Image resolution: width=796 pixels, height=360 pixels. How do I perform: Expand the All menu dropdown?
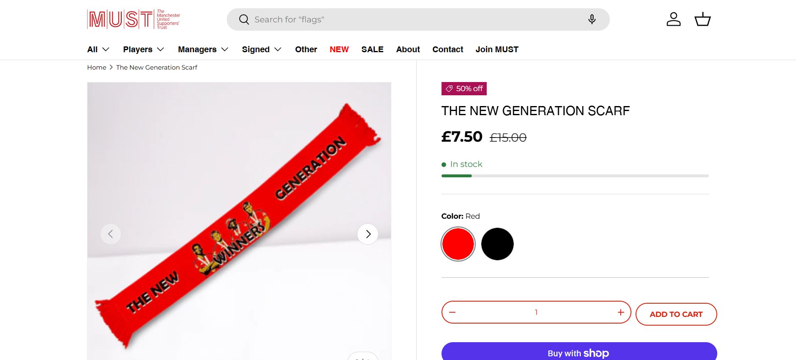98,49
